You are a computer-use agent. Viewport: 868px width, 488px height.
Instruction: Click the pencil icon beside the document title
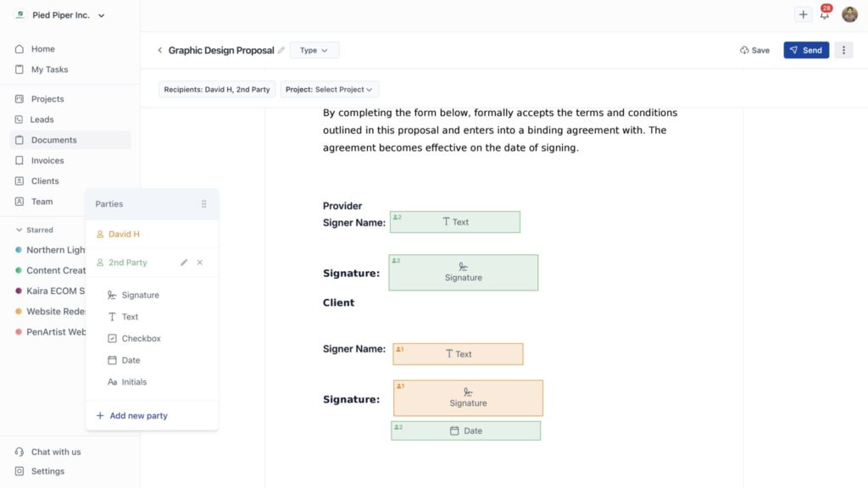281,51
